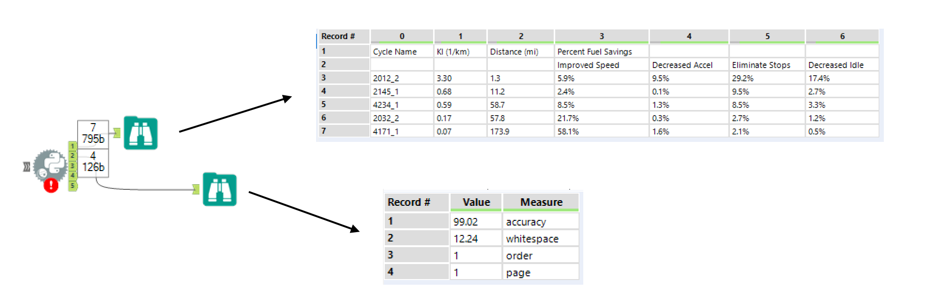937x296 pixels.
Task: Click column header '6' in upper table
Action: pos(842,36)
